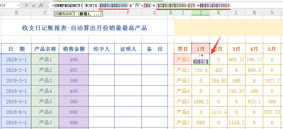Click 产品1 in the 类目 column
This screenshot has height=129, width=283.
tap(183, 60)
